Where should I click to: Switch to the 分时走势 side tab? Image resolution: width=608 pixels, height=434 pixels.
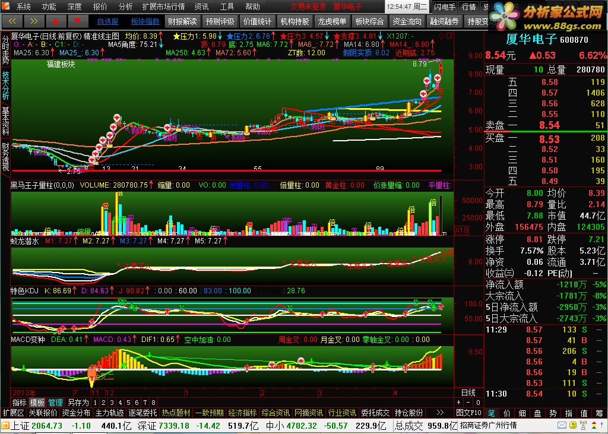5,50
